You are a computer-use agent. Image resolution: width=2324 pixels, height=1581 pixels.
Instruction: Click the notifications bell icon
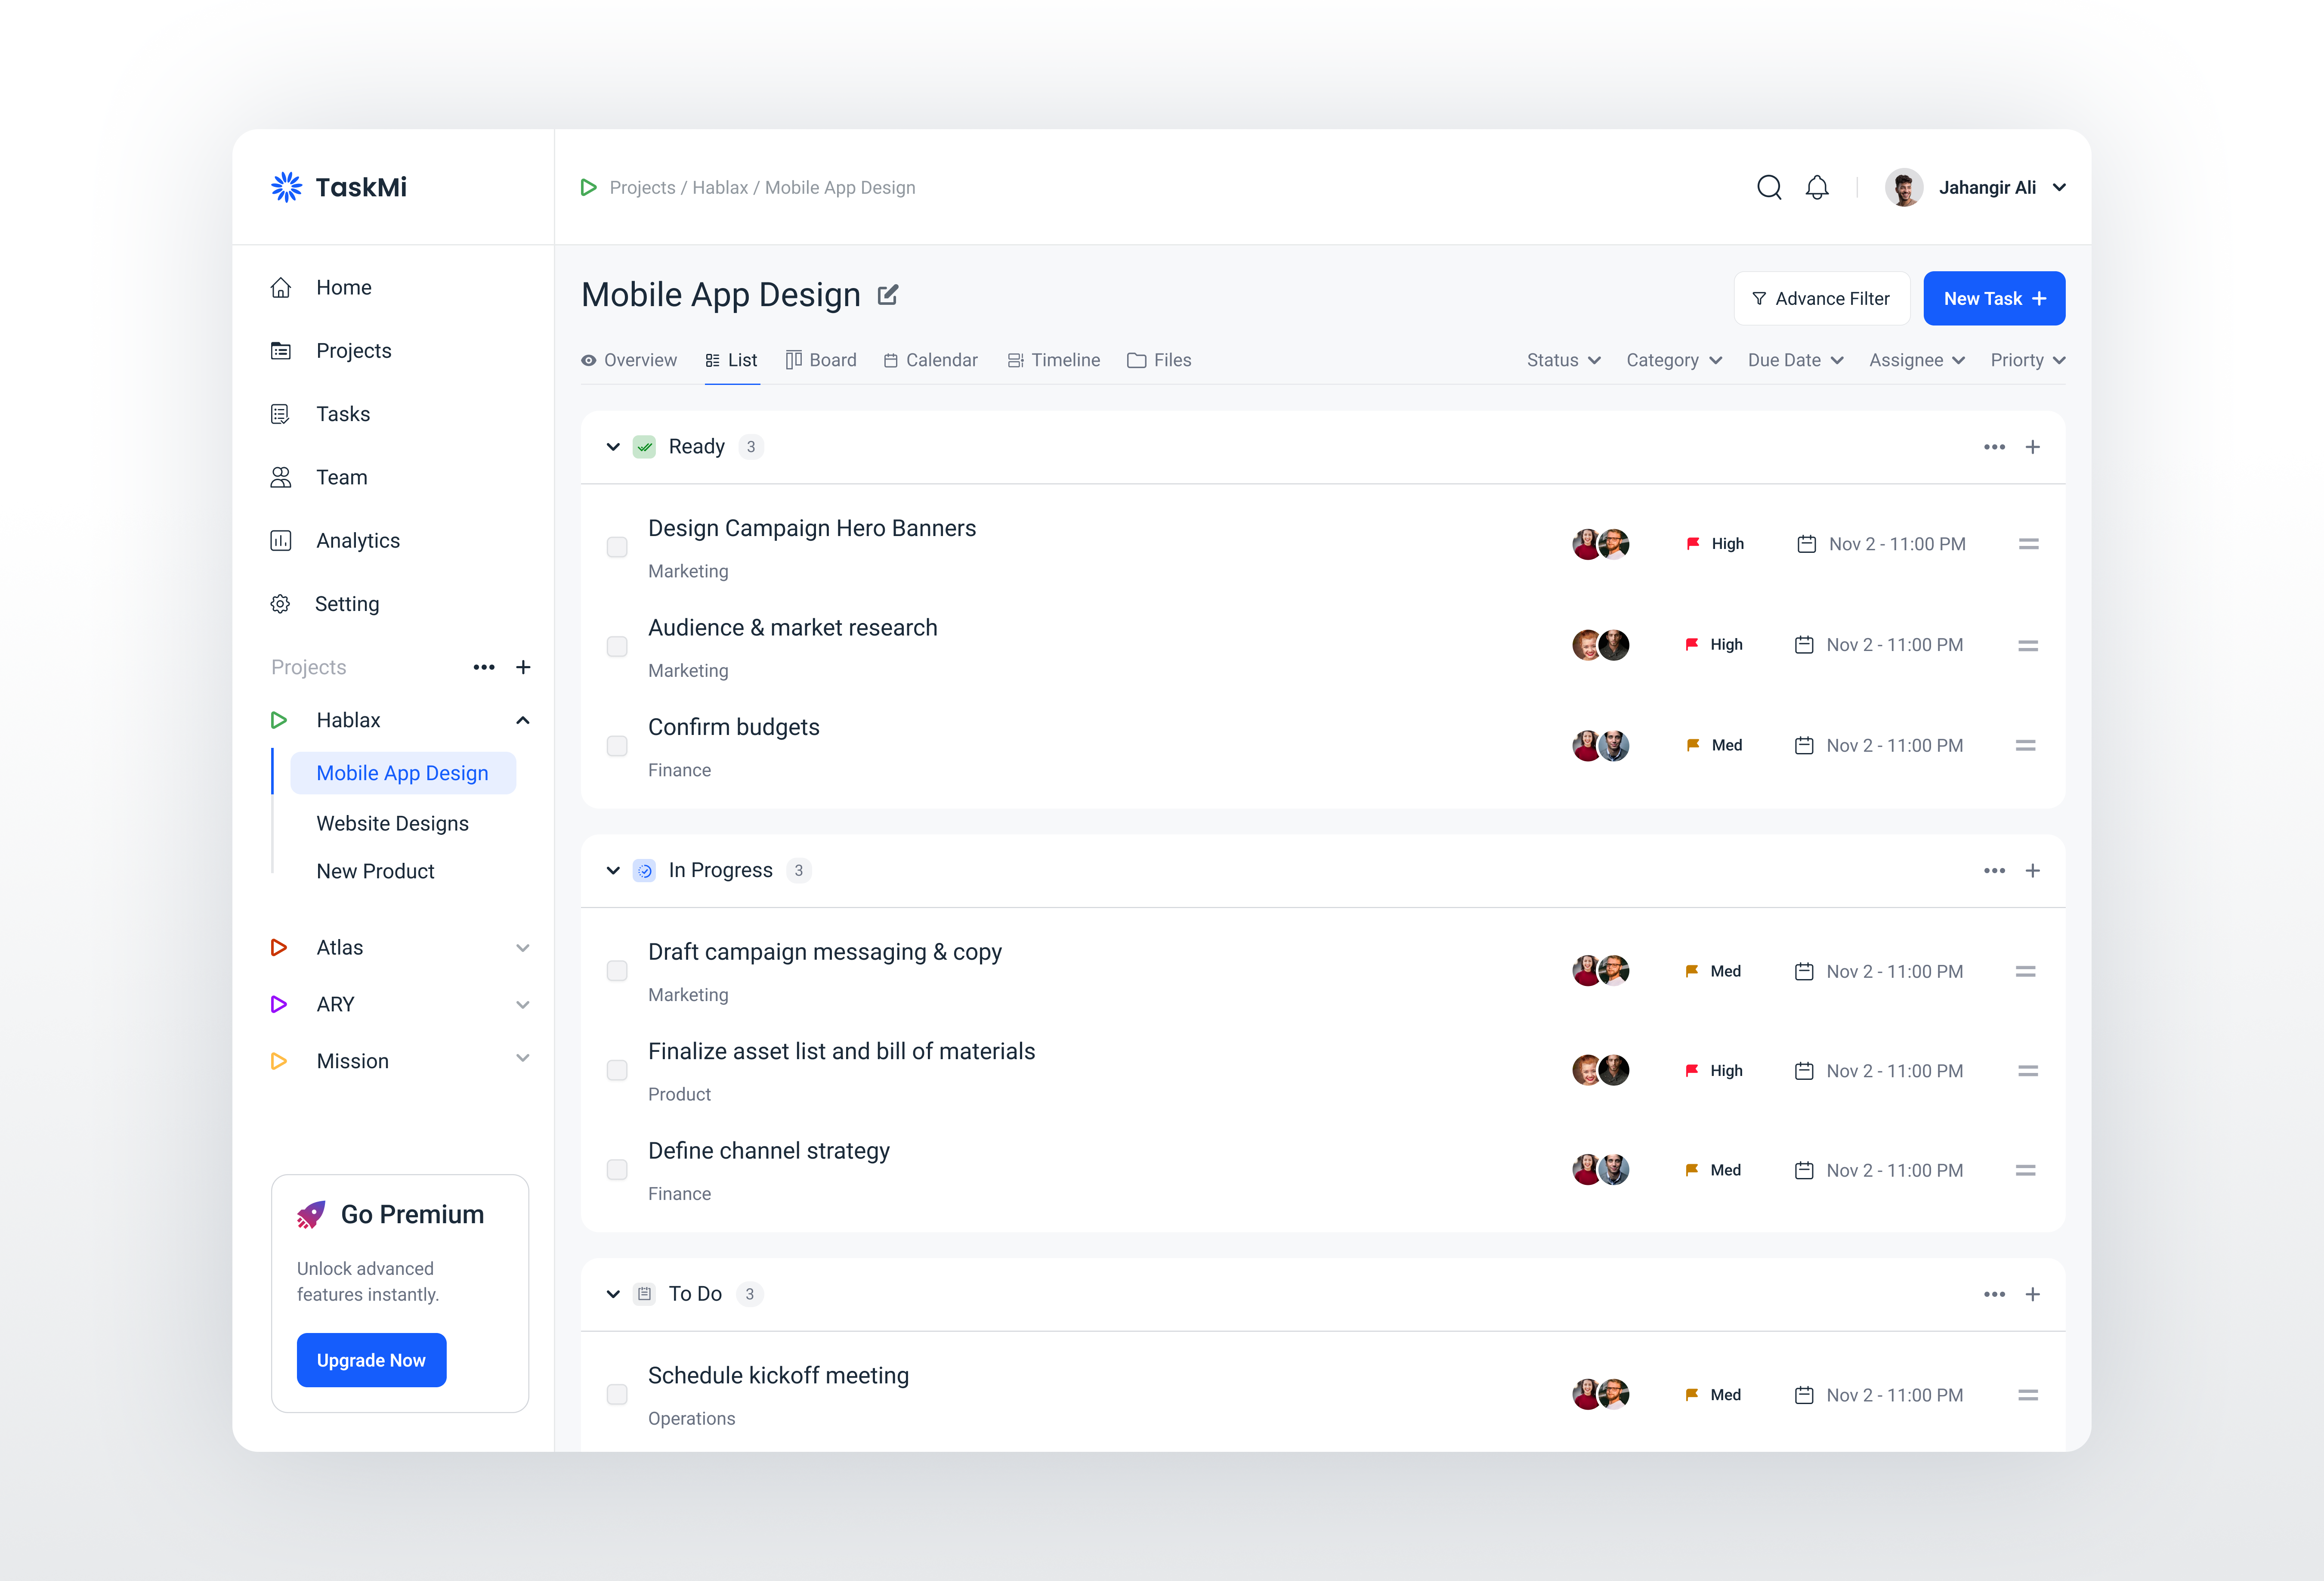pos(1817,187)
